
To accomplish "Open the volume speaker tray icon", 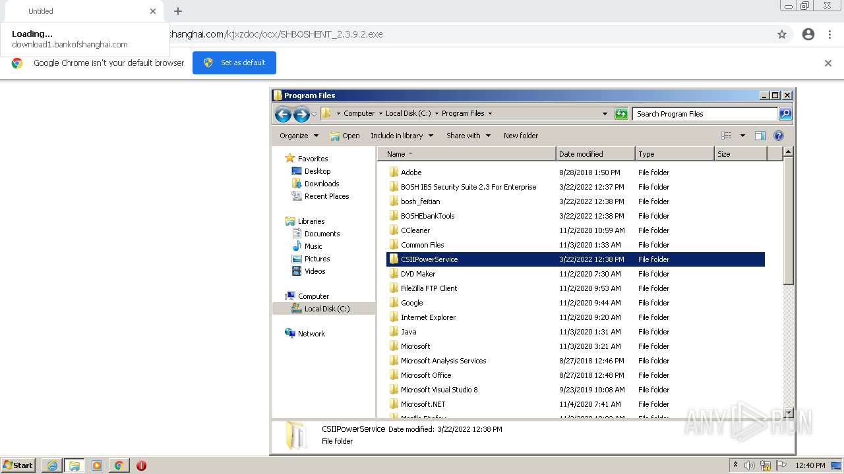I will pyautogui.click(x=750, y=465).
